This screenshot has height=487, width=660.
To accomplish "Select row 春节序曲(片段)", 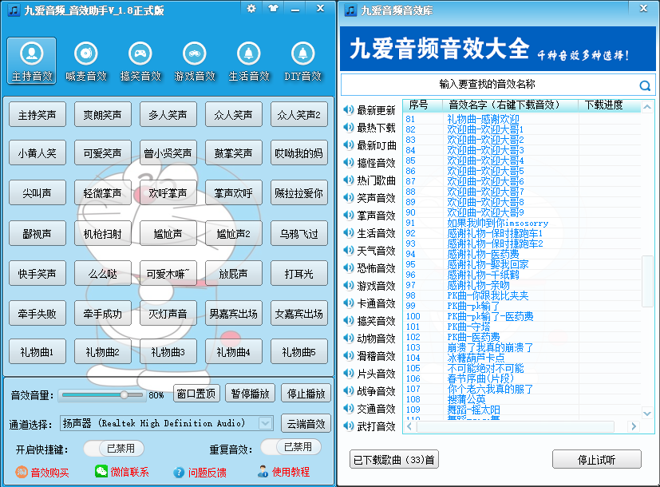I will (522, 378).
